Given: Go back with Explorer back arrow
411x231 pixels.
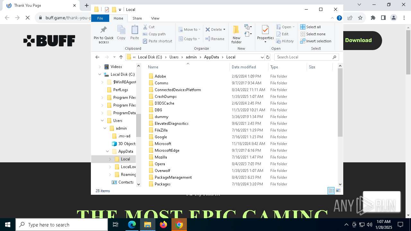Looking at the screenshot, I should click(97, 57).
